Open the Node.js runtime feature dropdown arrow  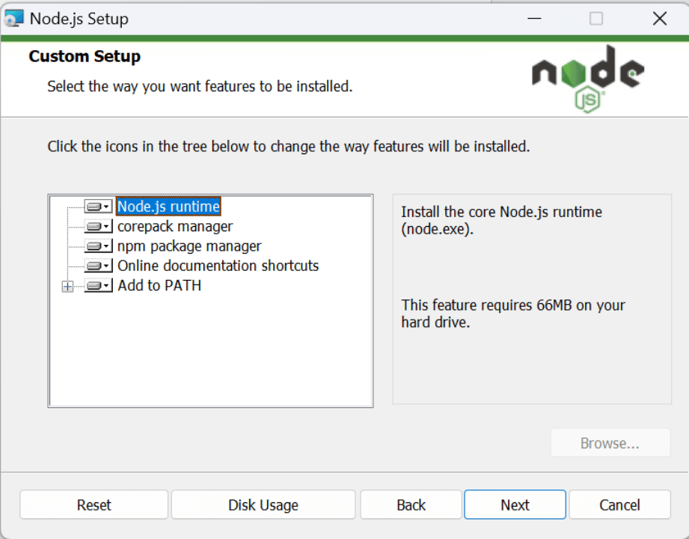click(x=107, y=206)
